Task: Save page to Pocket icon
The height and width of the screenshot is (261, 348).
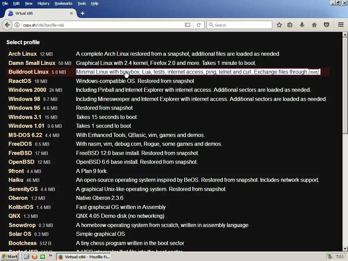Action: 327,25
